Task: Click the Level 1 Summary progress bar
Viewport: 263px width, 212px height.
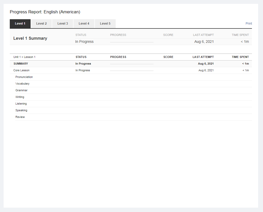Action: (x=132, y=42)
